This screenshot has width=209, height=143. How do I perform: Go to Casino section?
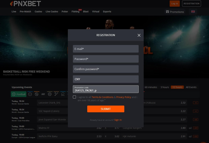pyautogui.click(x=38, y=11)
